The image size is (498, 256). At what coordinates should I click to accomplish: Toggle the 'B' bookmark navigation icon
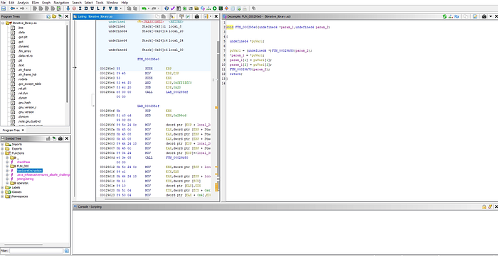[116, 9]
